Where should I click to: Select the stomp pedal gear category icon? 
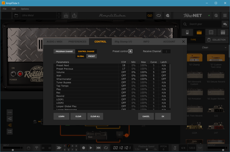click(187, 32)
